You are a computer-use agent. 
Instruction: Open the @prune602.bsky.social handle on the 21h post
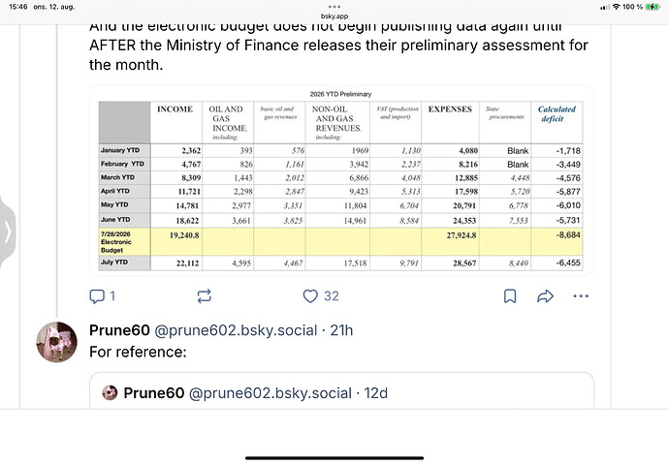click(236, 330)
